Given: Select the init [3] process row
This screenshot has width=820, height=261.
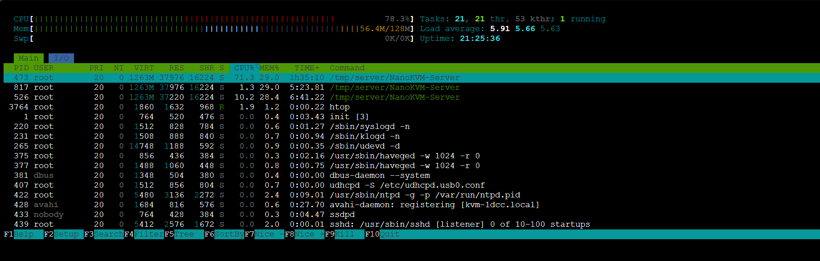Looking at the screenshot, I should click(x=412, y=117).
